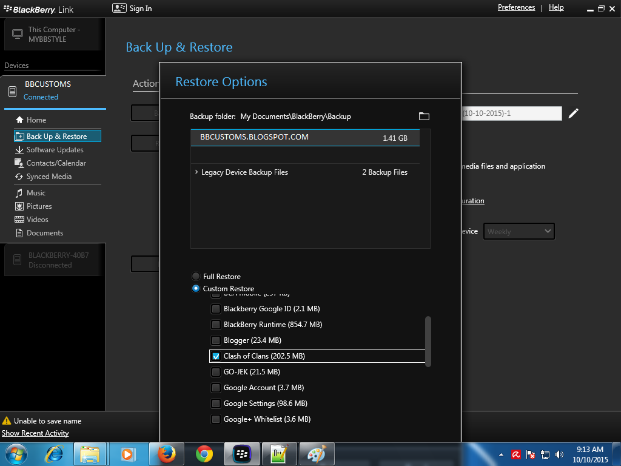Click the Sign In profile icon

coord(119,8)
